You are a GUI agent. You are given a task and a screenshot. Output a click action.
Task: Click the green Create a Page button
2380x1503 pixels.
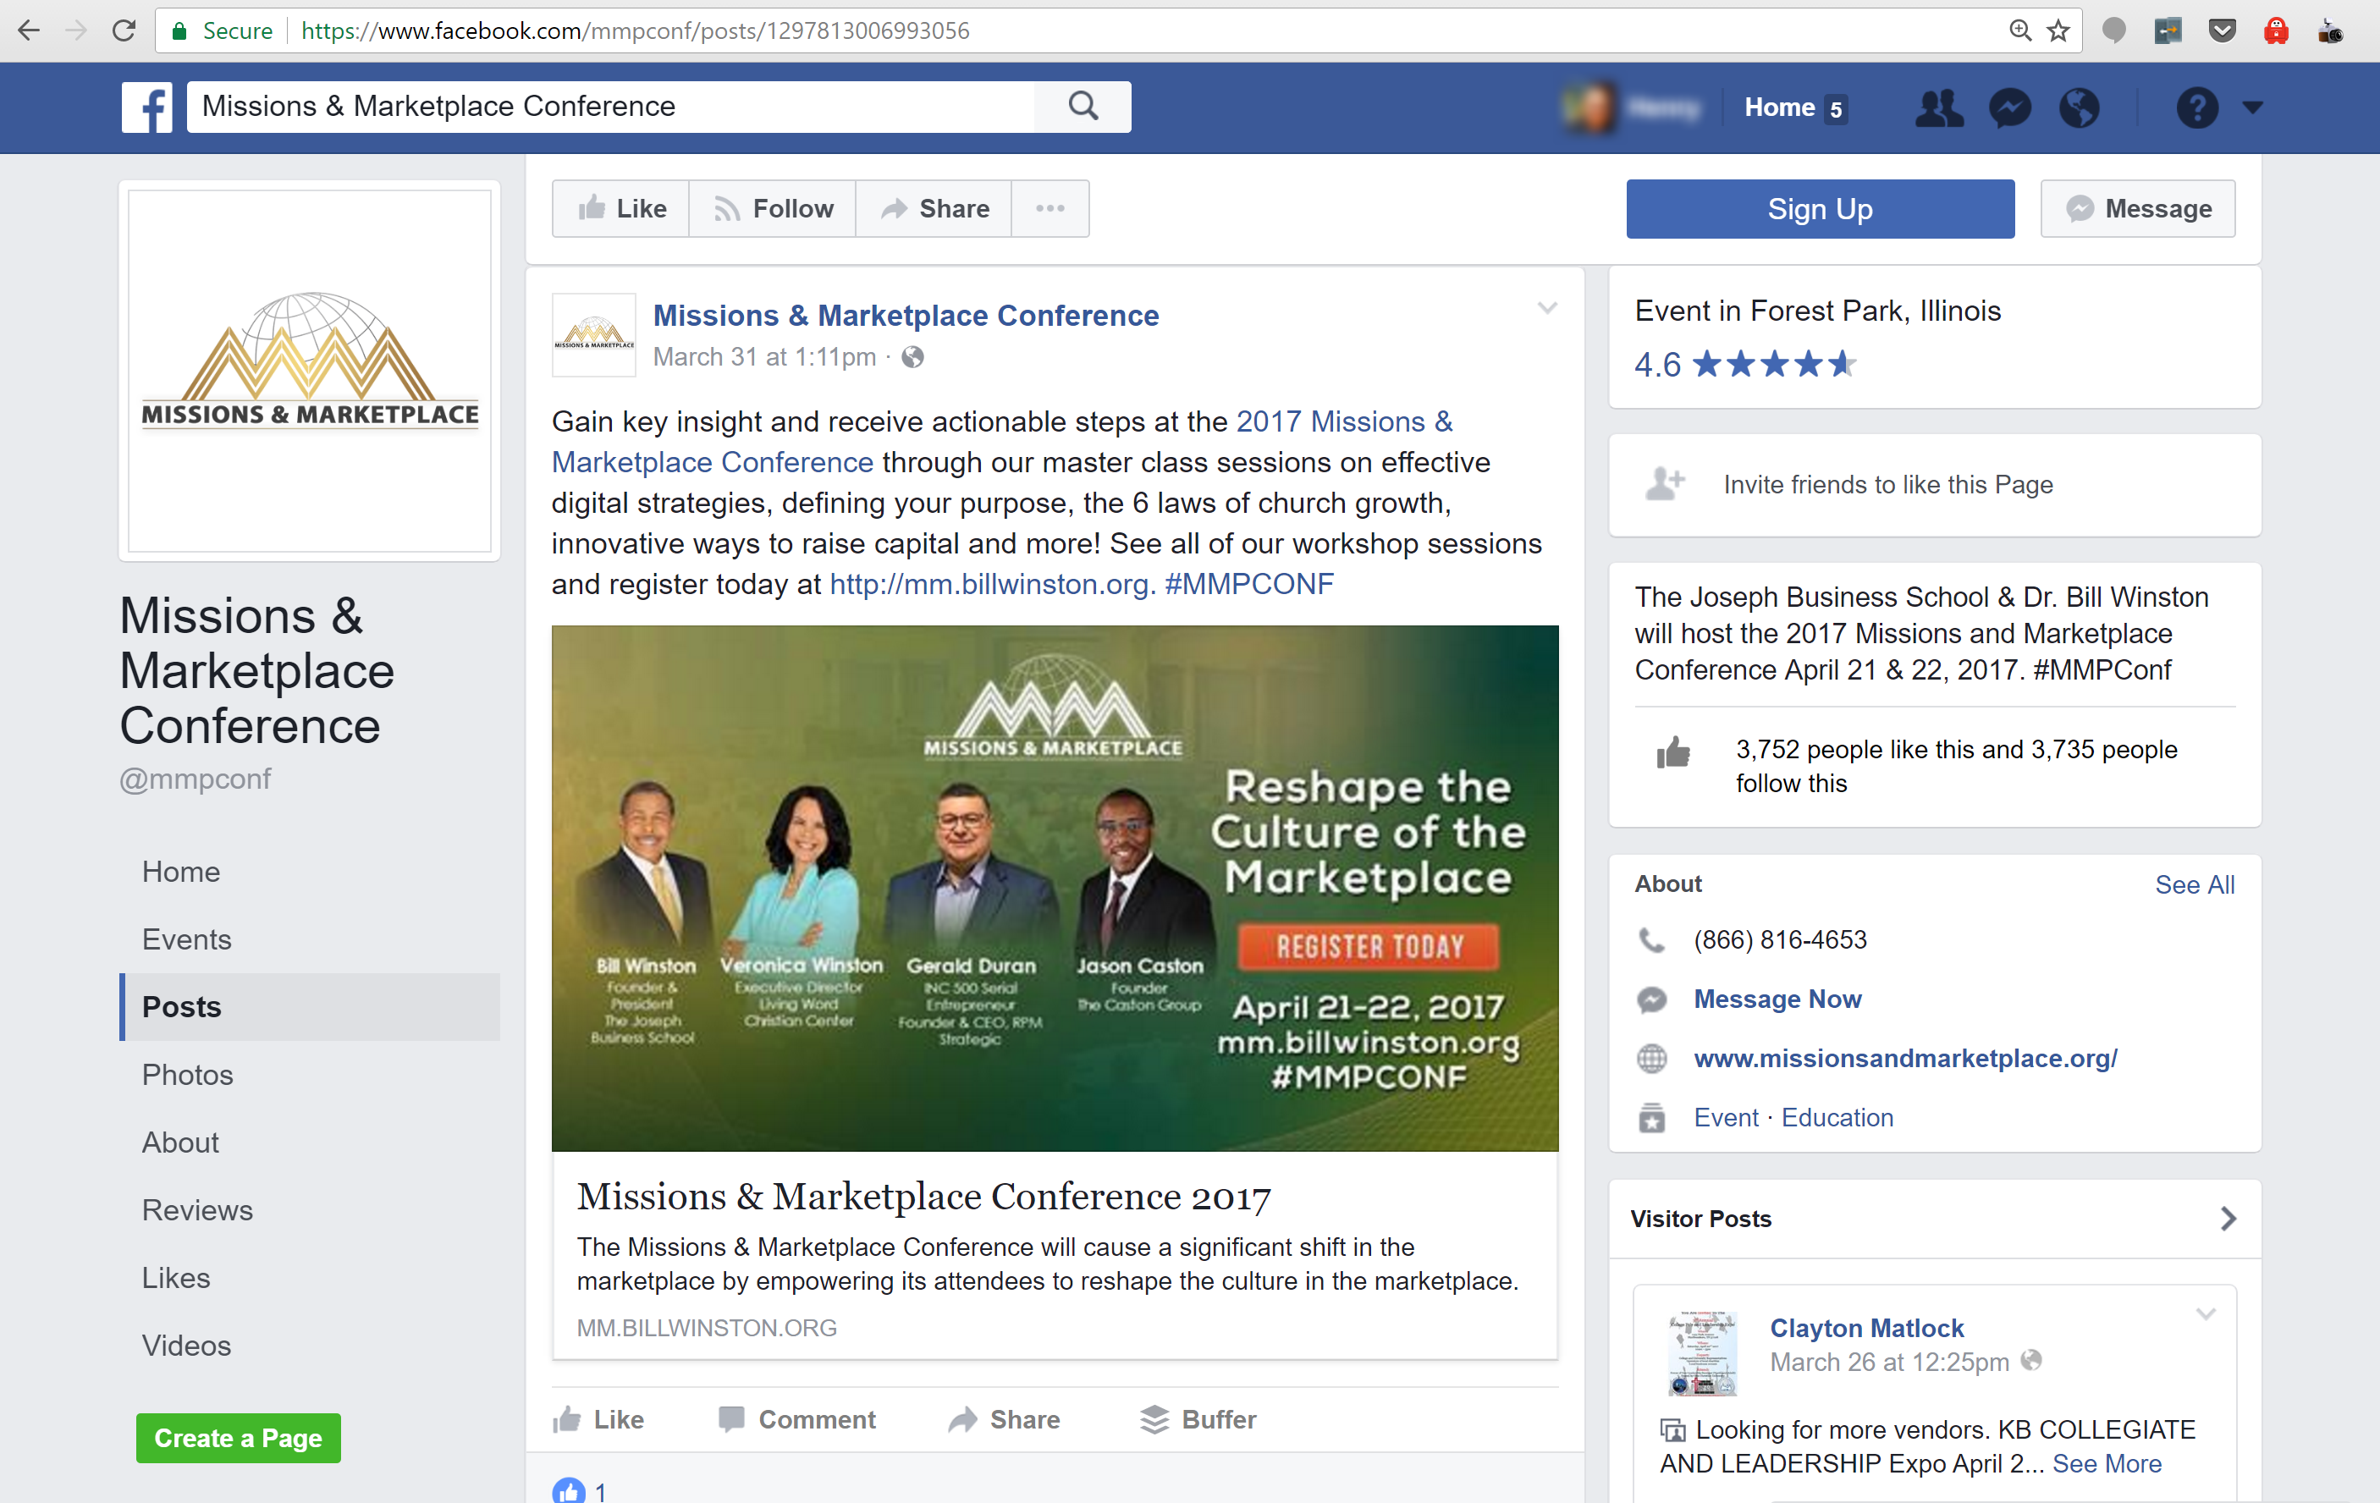(x=238, y=1438)
